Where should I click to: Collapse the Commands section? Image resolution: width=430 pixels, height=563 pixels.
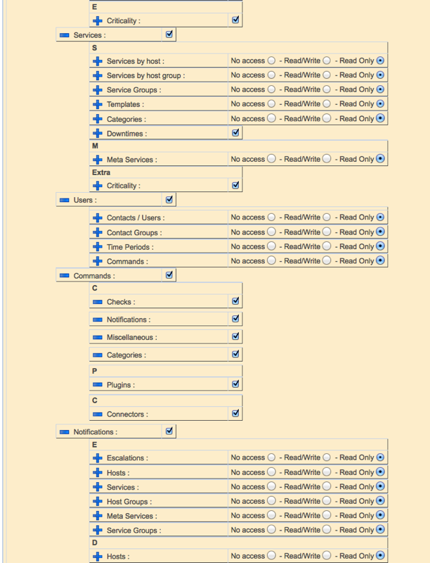[x=64, y=277]
